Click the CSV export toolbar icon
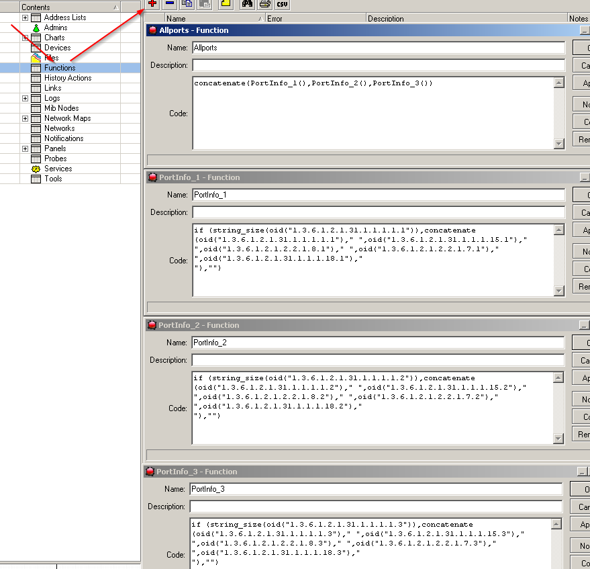This screenshot has width=590, height=569. click(x=282, y=3)
